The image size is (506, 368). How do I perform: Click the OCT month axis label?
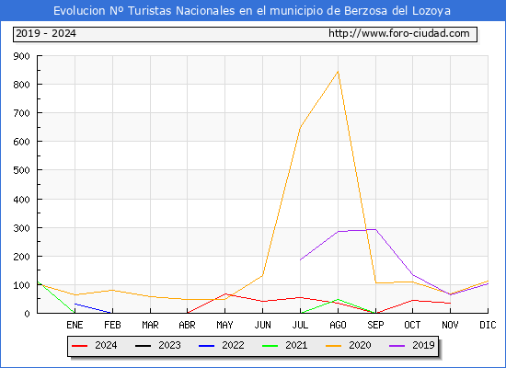[x=412, y=325]
